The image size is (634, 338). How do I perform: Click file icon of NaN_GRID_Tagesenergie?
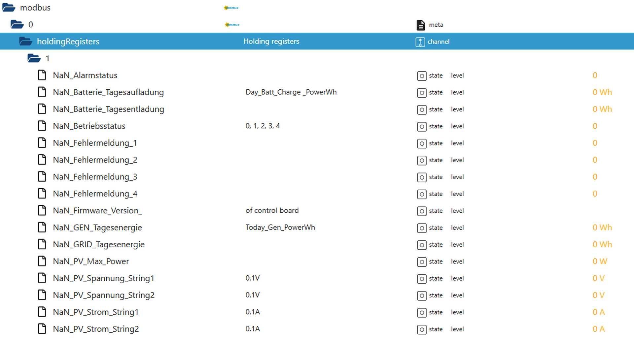tap(42, 244)
